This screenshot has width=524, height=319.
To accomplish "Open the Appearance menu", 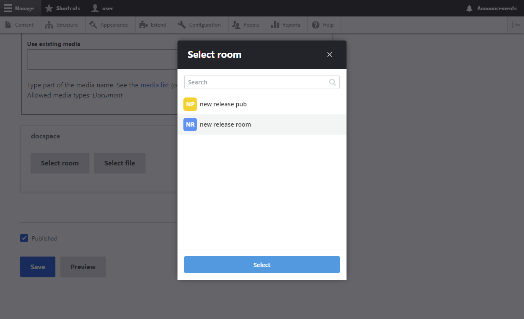I will 109,25.
